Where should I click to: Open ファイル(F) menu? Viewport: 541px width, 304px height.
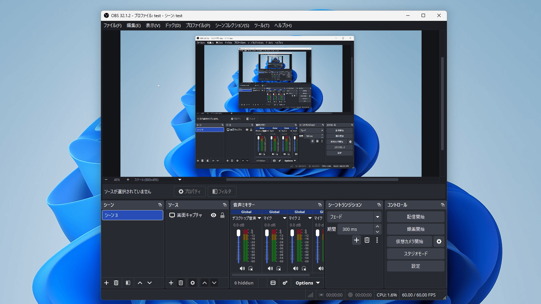(113, 25)
